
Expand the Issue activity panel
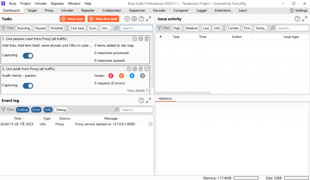coord(305,19)
